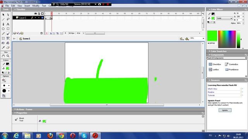Open the Readme link
This screenshot has height=139, width=248.
pos(211,92)
